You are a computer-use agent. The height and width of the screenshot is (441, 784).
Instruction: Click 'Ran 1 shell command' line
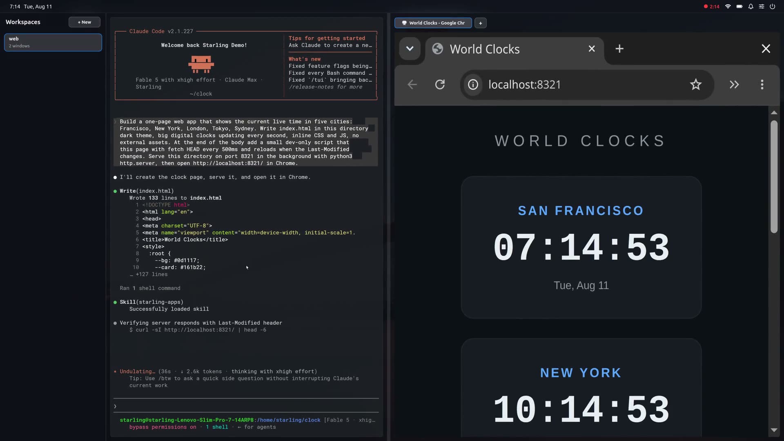point(150,288)
